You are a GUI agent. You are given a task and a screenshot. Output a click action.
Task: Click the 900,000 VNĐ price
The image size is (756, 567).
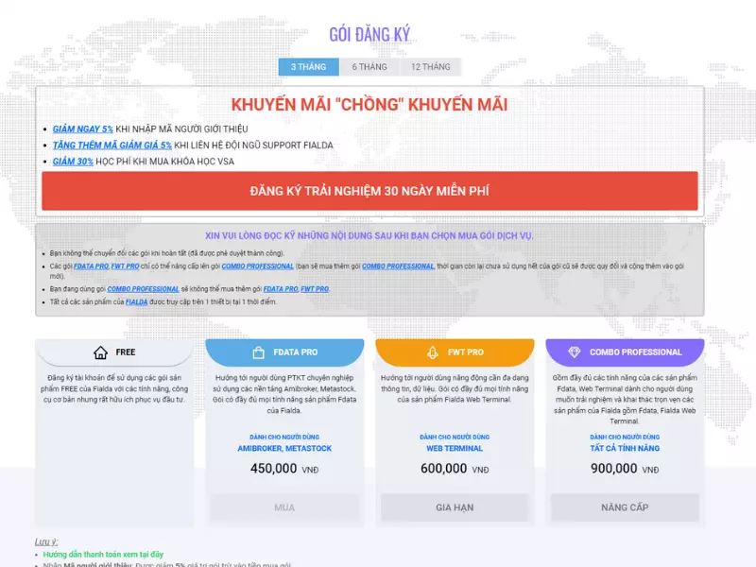[x=625, y=469]
